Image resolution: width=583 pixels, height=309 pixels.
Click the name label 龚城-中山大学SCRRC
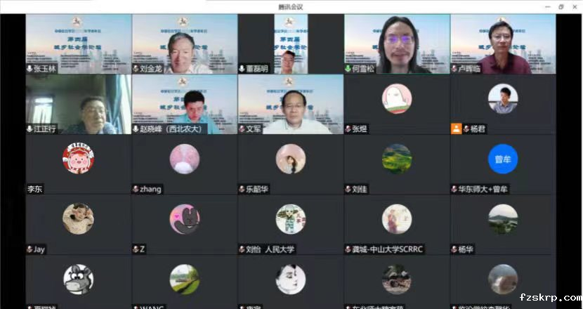pyautogui.click(x=388, y=249)
